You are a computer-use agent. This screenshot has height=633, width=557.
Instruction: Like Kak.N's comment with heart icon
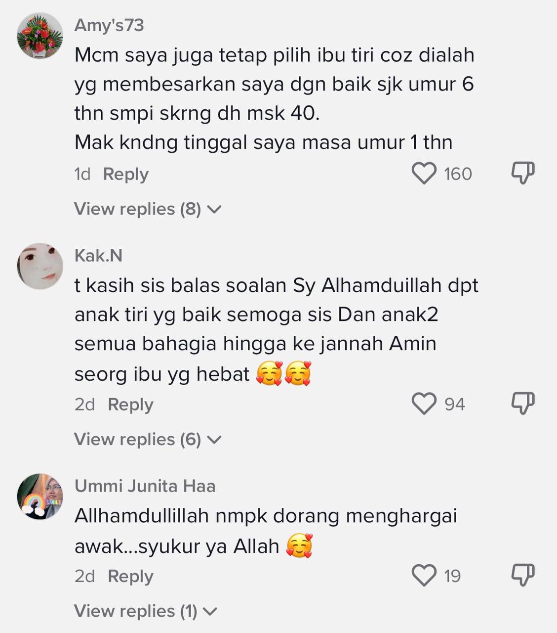click(x=424, y=404)
